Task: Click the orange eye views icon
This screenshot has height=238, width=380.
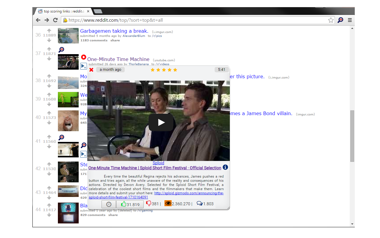Action: click(168, 203)
